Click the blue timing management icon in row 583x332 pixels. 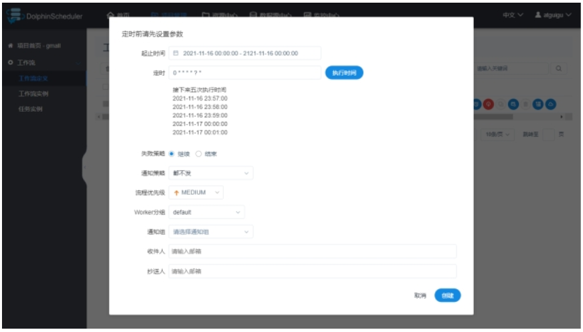[x=513, y=104]
